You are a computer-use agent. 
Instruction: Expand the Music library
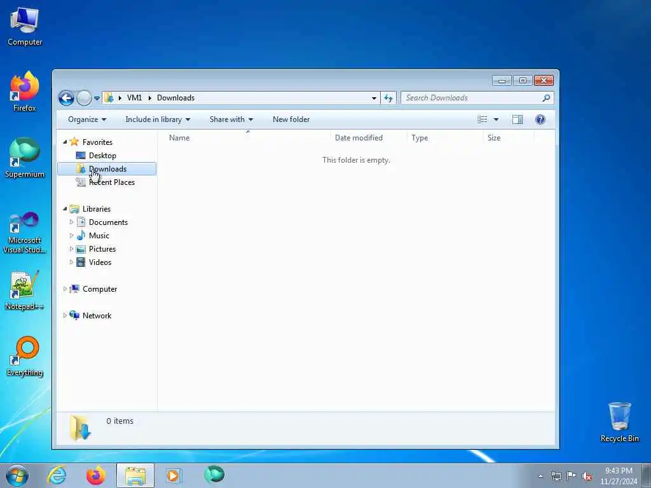click(71, 236)
